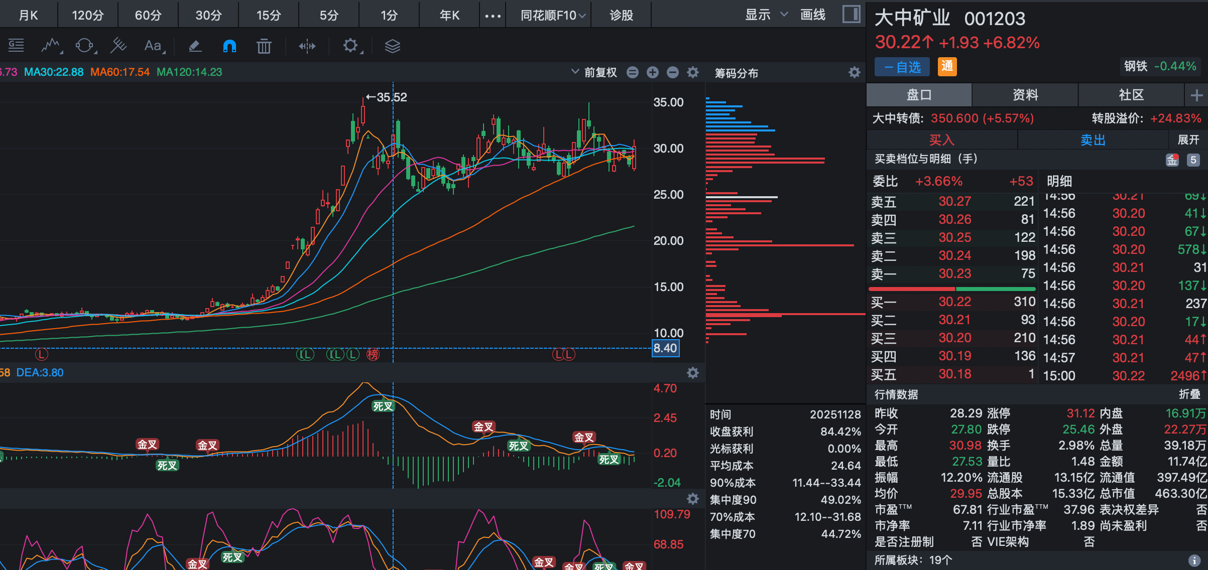Toggle the right side panel layout
This screenshot has width=1208, height=570.
coord(851,14)
